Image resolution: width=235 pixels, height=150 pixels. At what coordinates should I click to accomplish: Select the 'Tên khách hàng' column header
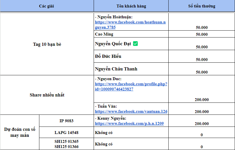pos(131,6)
